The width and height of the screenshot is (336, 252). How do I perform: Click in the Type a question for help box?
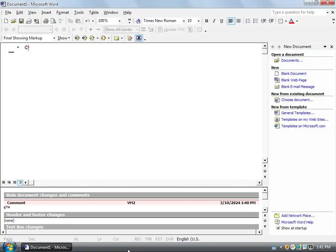click(298, 12)
